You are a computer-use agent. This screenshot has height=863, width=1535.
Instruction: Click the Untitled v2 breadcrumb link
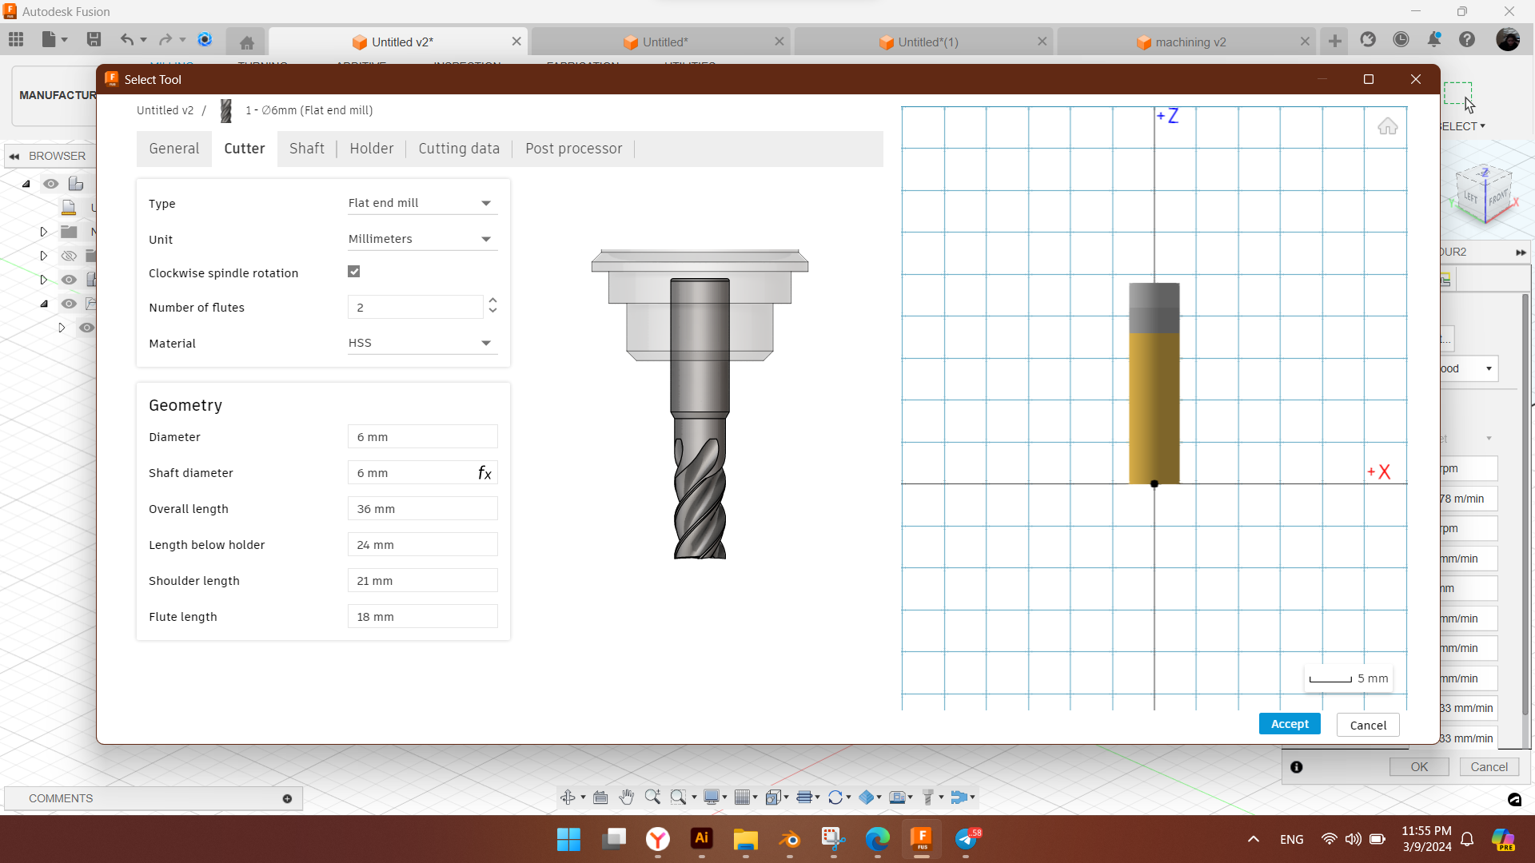[165, 110]
